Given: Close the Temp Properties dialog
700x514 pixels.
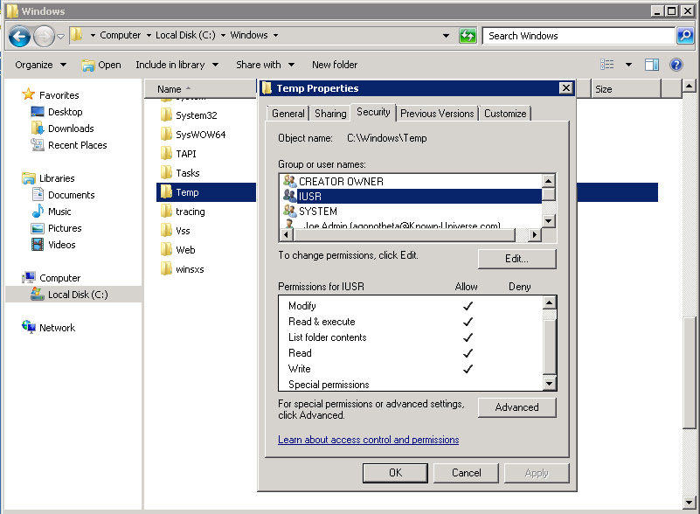Looking at the screenshot, I should pyautogui.click(x=565, y=88).
